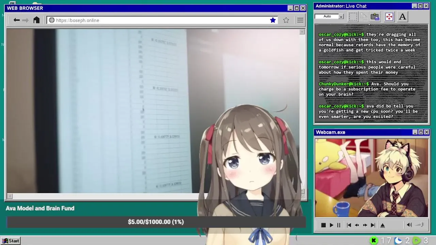Click ChunkyDunker's chat message

pos(367,89)
